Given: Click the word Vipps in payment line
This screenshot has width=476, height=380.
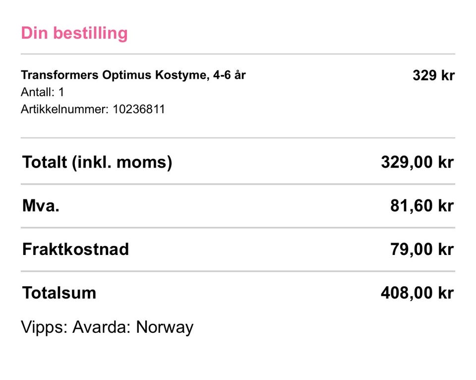Looking at the screenshot, I should (44, 328).
